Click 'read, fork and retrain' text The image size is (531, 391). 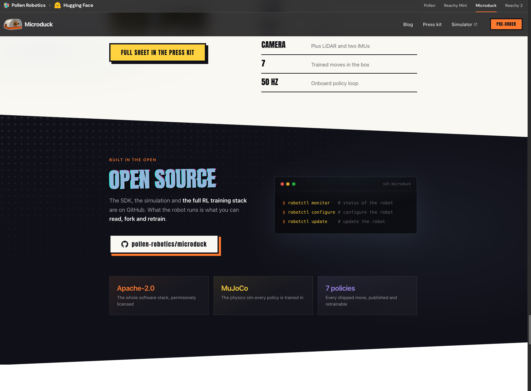(137, 219)
